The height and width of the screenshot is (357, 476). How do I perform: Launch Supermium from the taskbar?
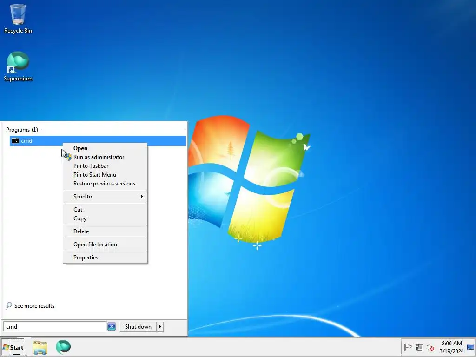point(63,347)
